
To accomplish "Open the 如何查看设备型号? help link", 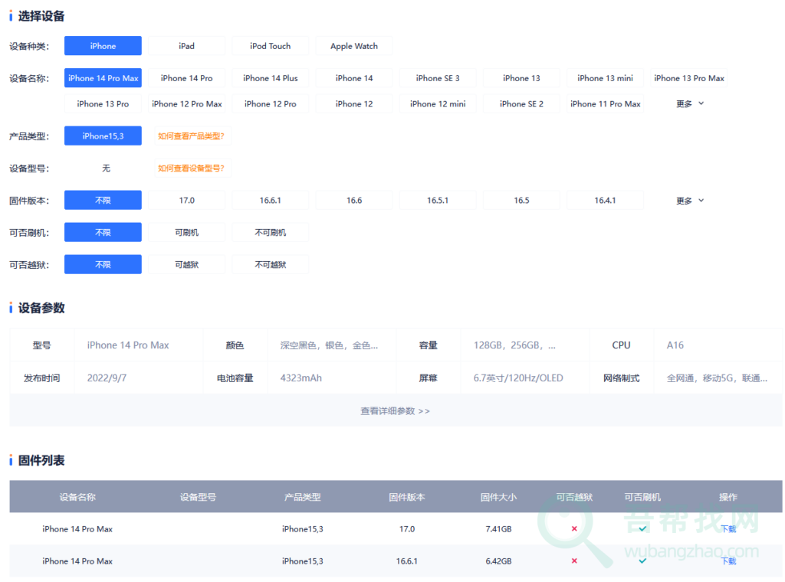I will coord(191,168).
